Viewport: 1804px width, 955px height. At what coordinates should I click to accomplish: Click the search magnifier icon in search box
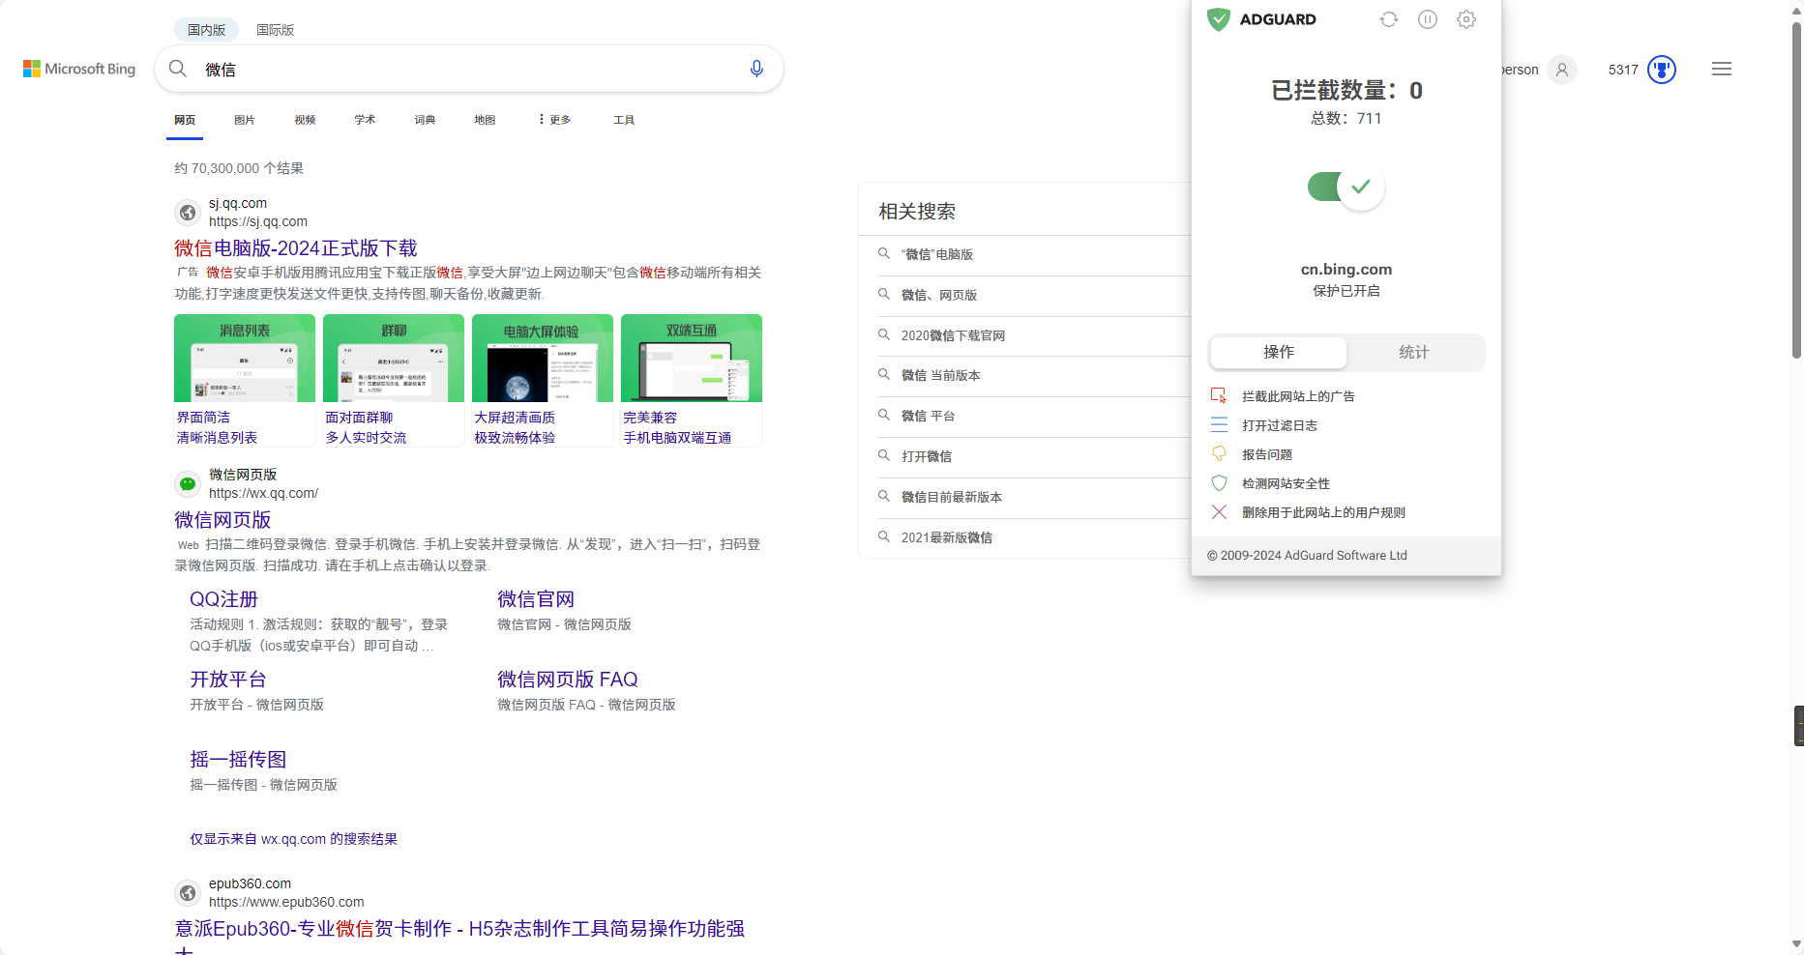tap(178, 69)
